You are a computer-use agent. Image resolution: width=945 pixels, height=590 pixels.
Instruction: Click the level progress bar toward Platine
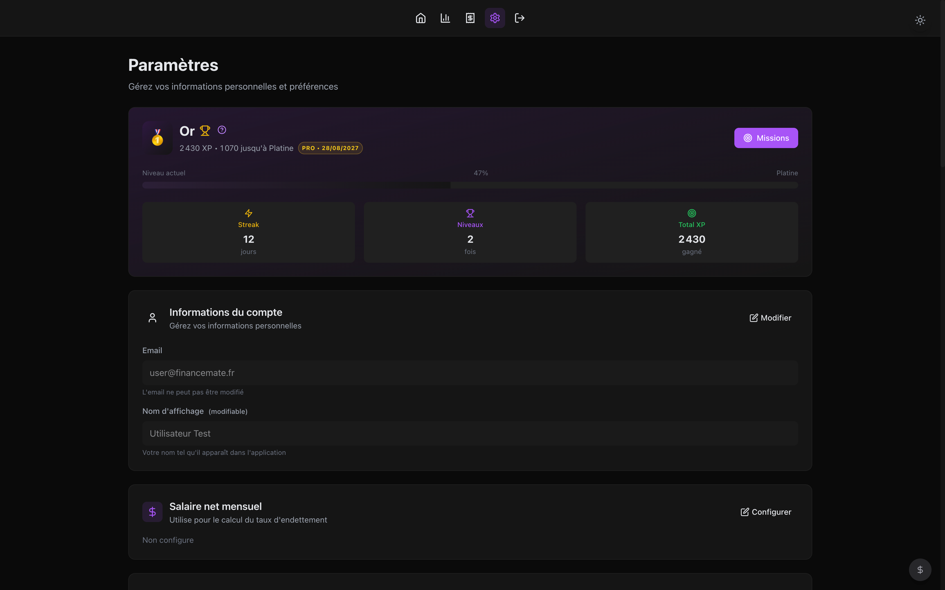(x=470, y=185)
